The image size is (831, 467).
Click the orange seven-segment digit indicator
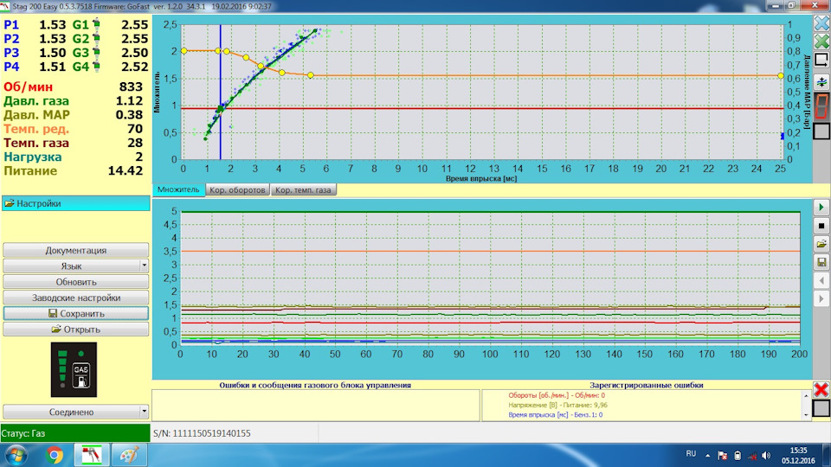821,106
